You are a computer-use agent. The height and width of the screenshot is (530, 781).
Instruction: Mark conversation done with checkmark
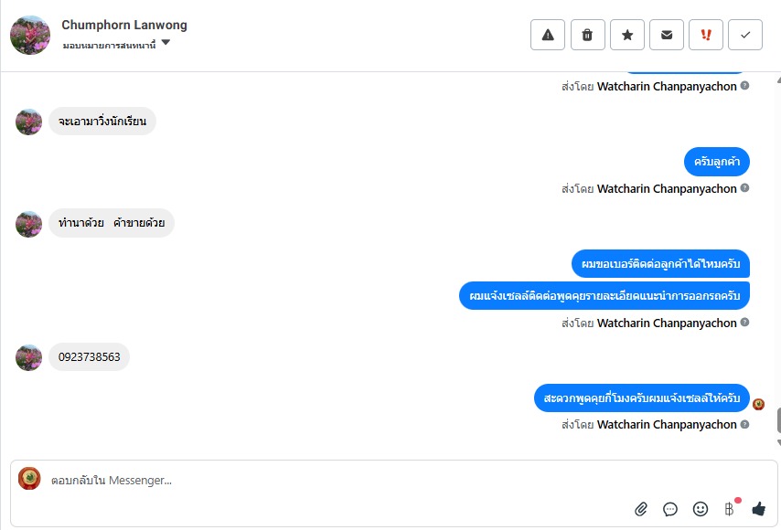click(x=745, y=35)
